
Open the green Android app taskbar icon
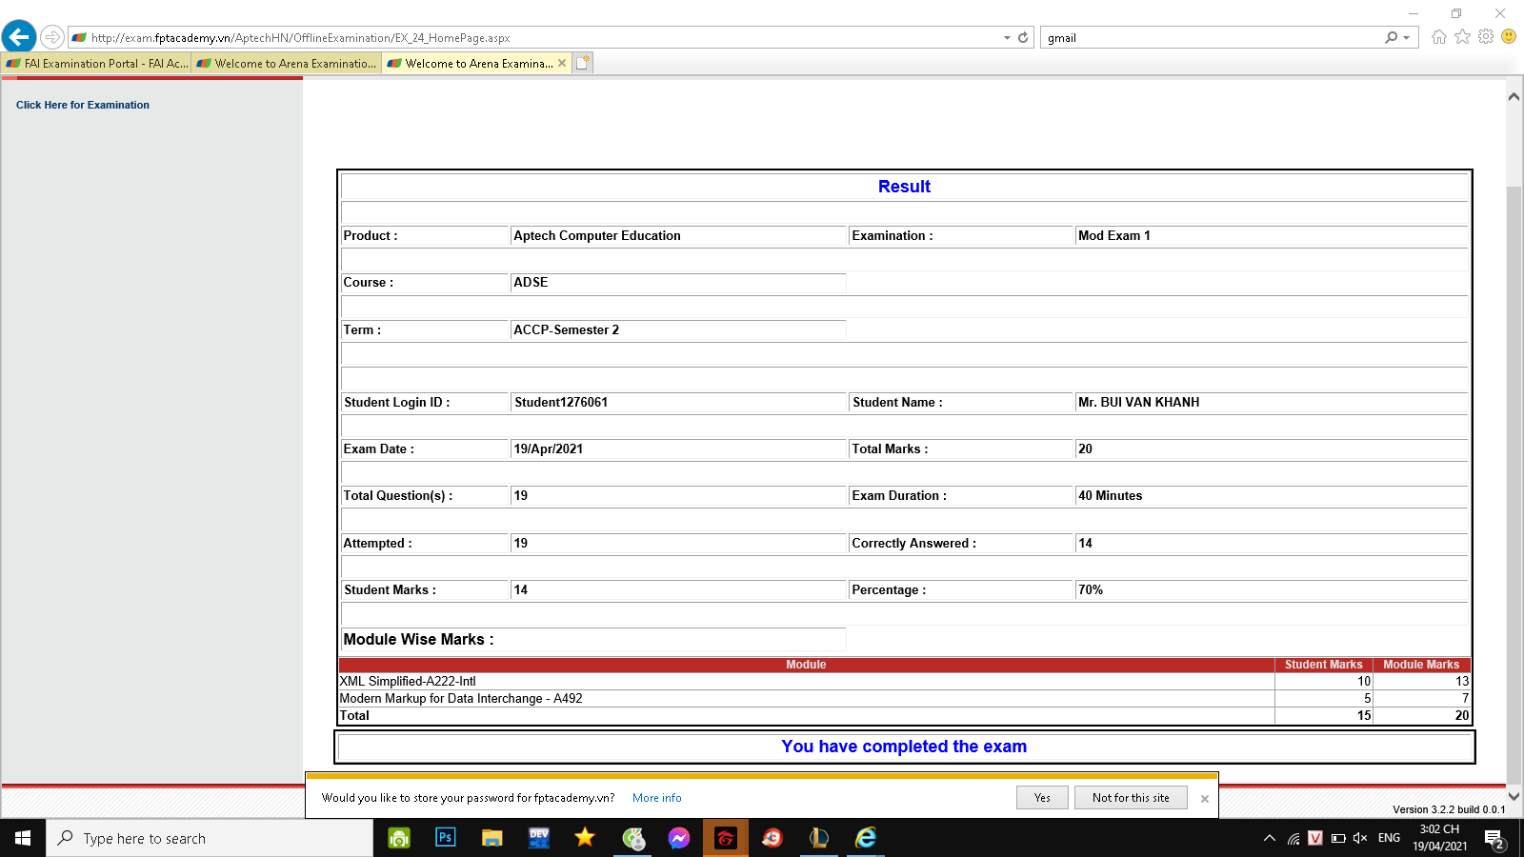[399, 838]
